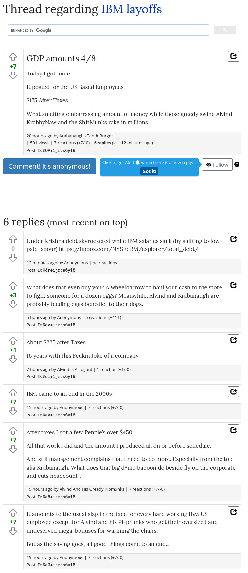
Task: Open the help question mark icon
Action: [x=237, y=164]
